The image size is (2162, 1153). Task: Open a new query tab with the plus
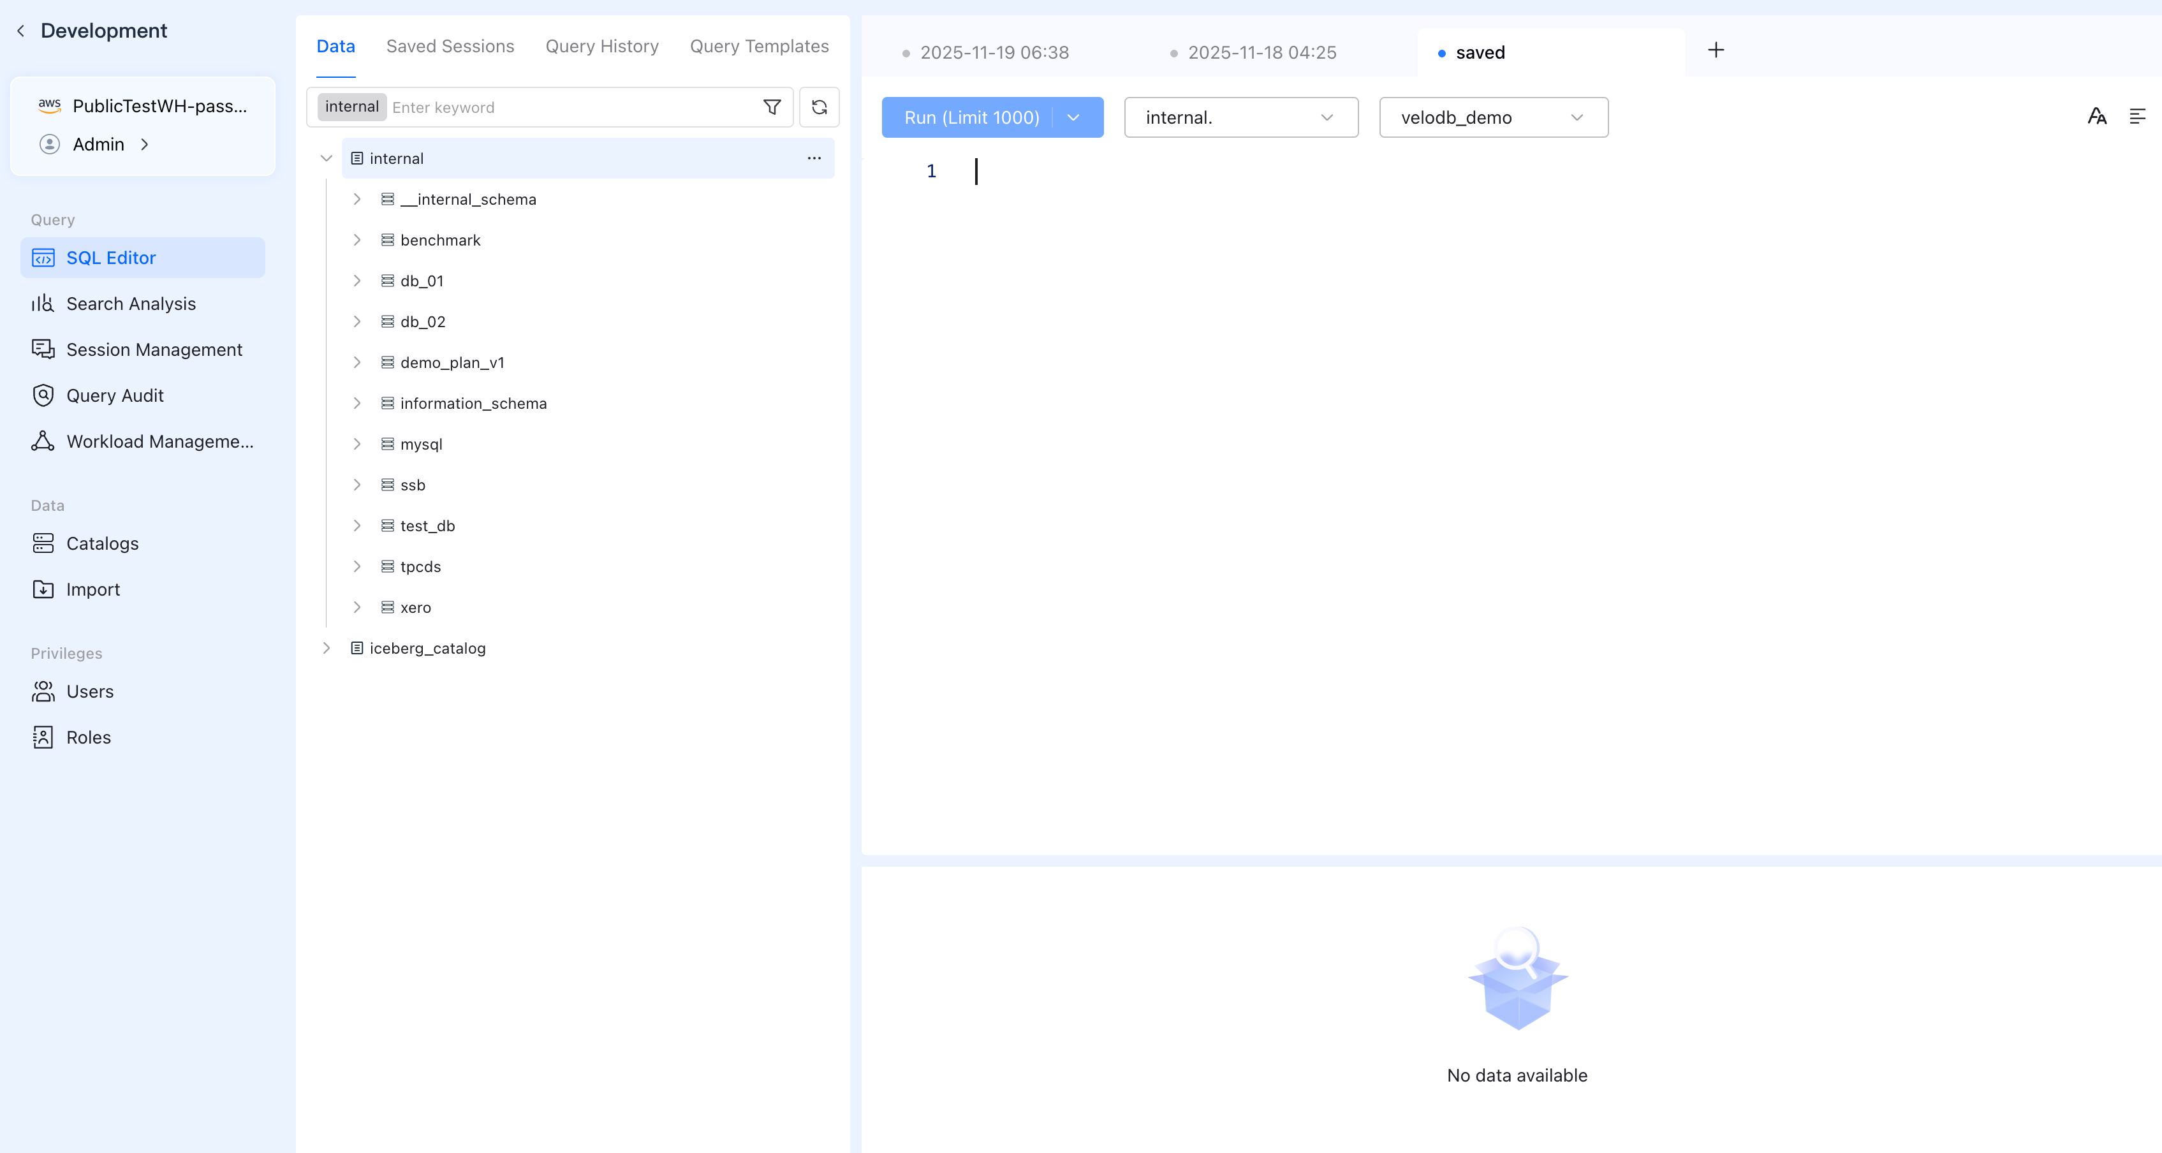1716,50
